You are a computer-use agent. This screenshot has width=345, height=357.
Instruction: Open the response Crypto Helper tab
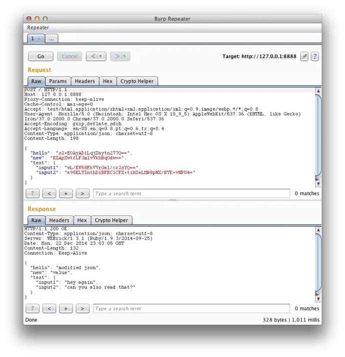point(111,220)
